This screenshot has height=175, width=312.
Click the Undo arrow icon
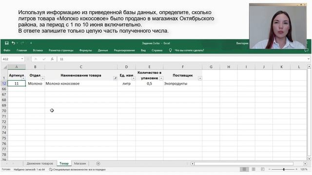click(x=13, y=43)
